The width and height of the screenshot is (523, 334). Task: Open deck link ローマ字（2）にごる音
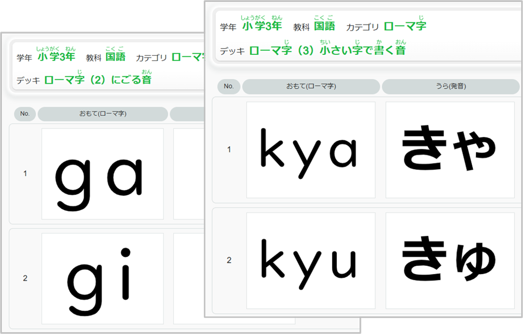tap(98, 80)
